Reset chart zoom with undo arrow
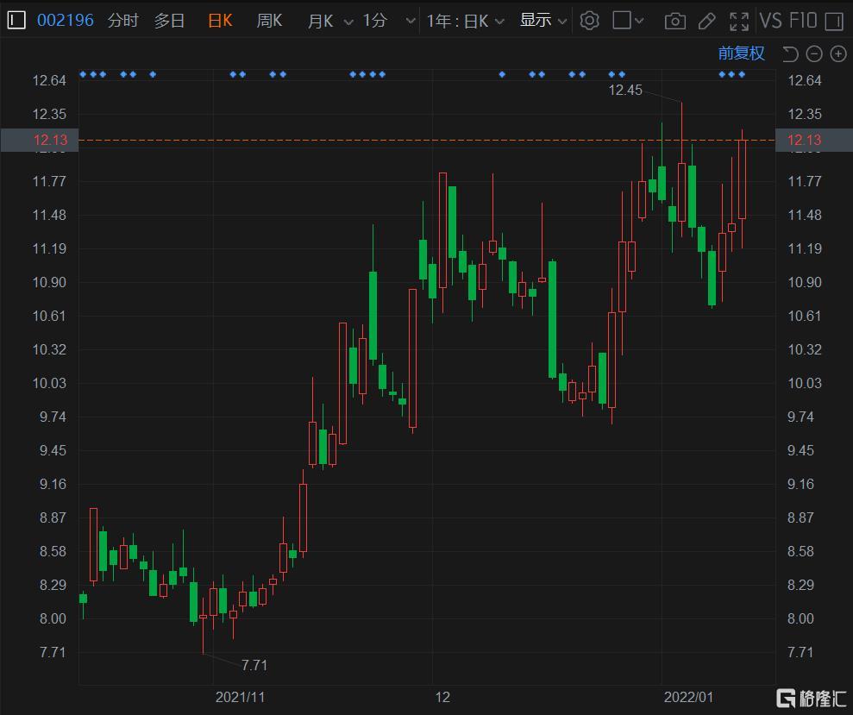 pos(790,53)
